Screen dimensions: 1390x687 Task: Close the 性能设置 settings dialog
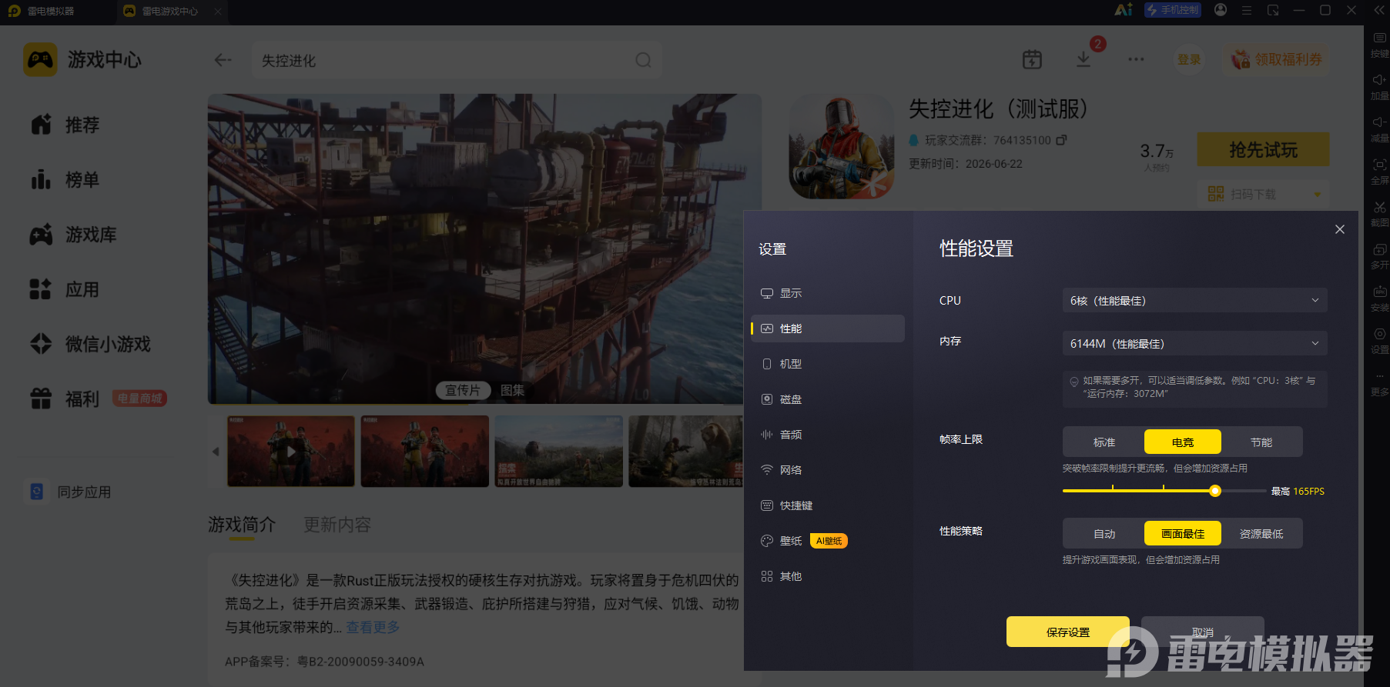pyautogui.click(x=1340, y=229)
